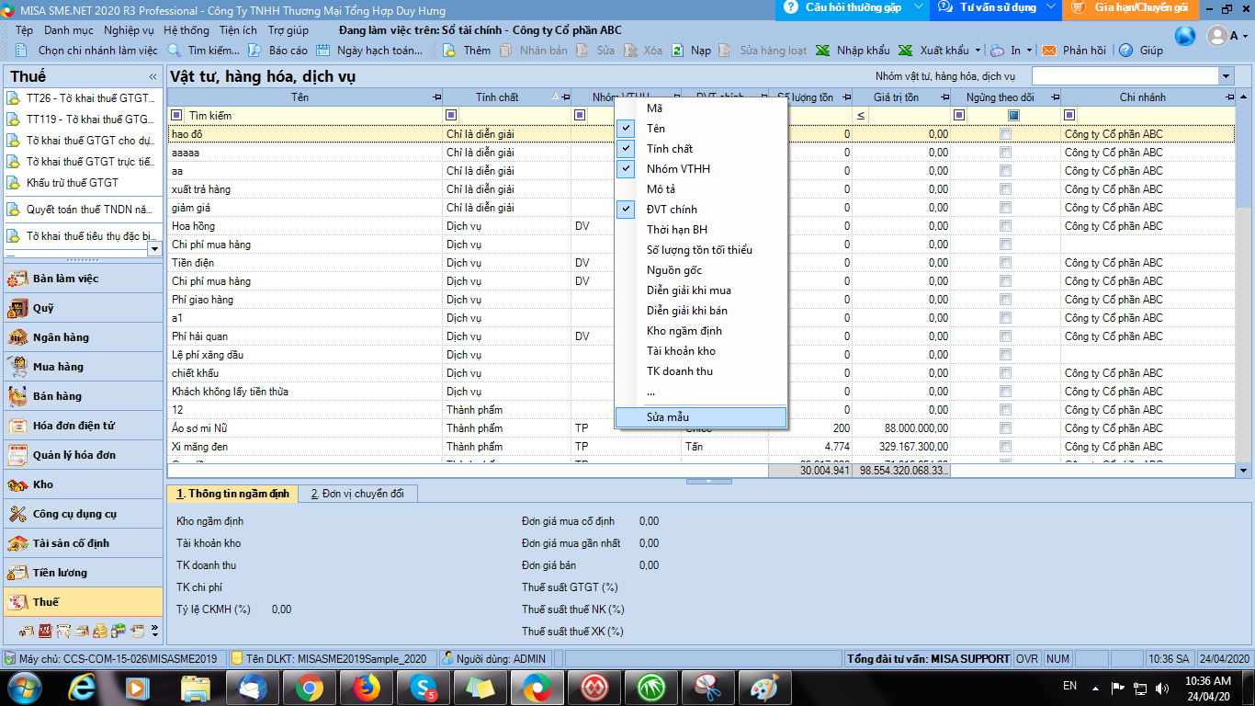Click the vertical scrollbar down arrow of grid

[x=1244, y=471]
